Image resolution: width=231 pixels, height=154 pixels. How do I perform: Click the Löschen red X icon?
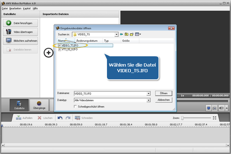click(x=39, y=118)
